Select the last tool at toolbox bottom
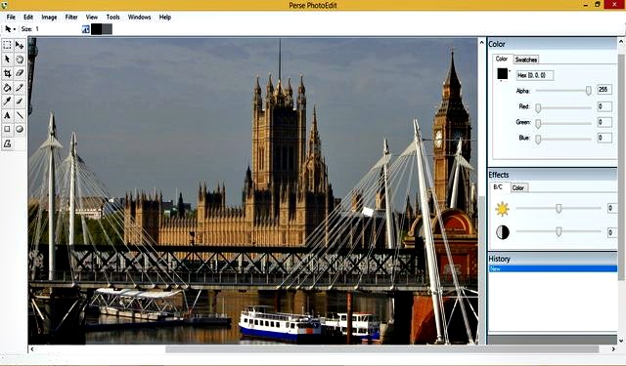626x366 pixels. pos(7,143)
